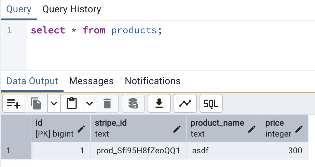
Task: Click the Paste clipboard icon
Action: (x=71, y=103)
